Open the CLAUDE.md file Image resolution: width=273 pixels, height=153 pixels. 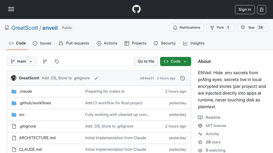pyautogui.click(x=30, y=150)
